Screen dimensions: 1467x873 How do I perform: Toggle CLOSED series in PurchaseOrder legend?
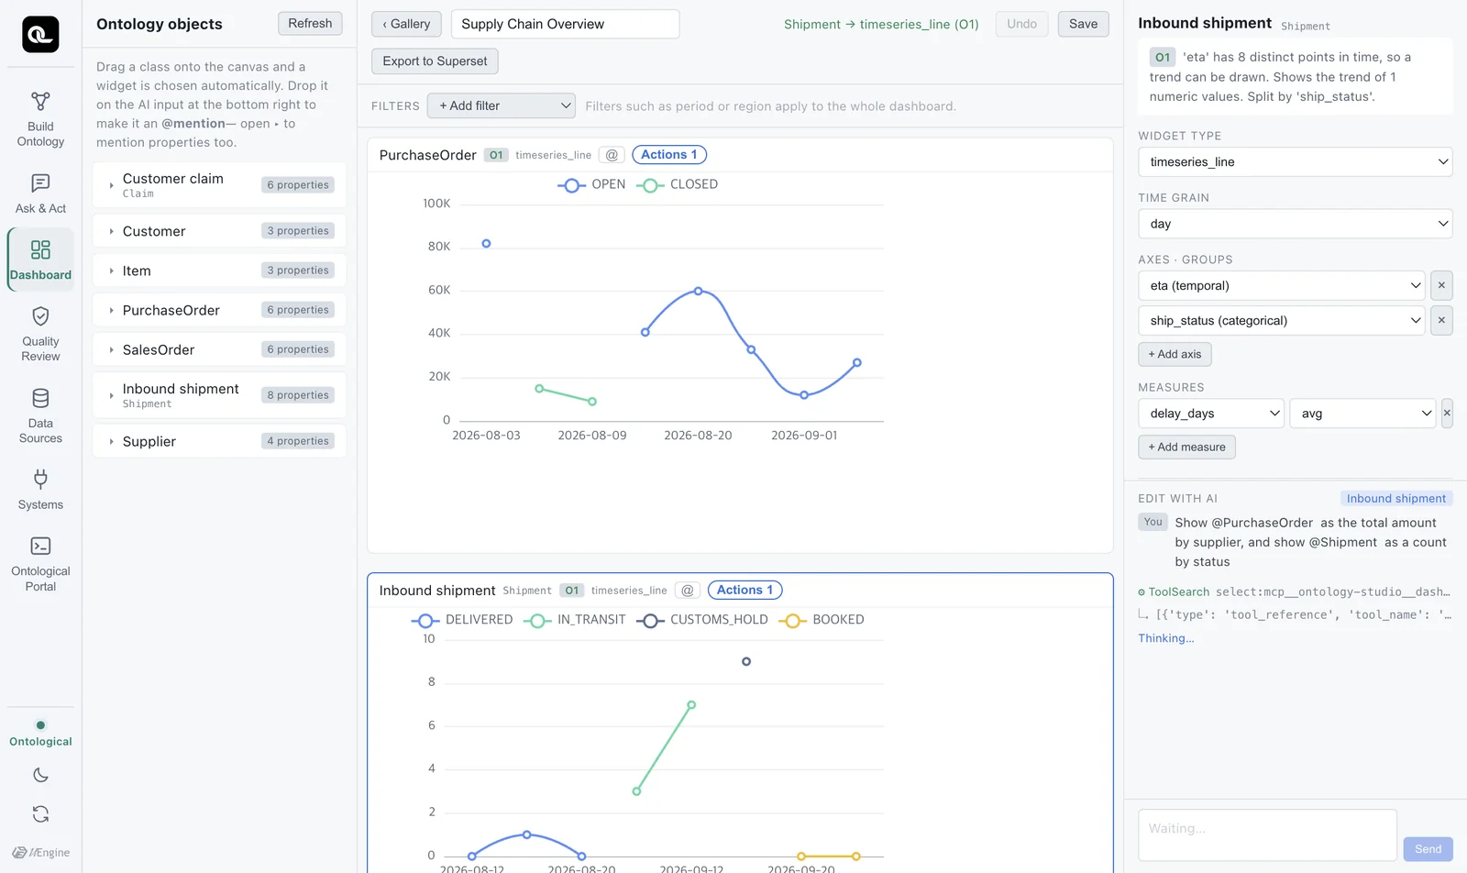coord(677,184)
